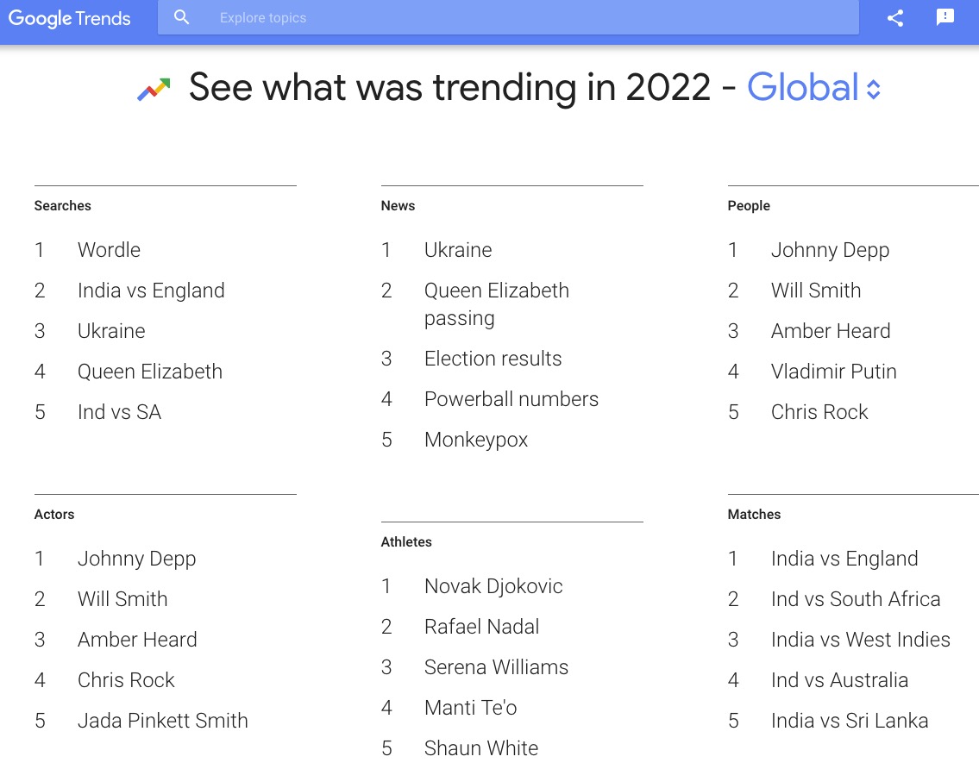Open Wordle in the Searches list
Screen dimensions: 979x769
pyautogui.click(x=109, y=250)
